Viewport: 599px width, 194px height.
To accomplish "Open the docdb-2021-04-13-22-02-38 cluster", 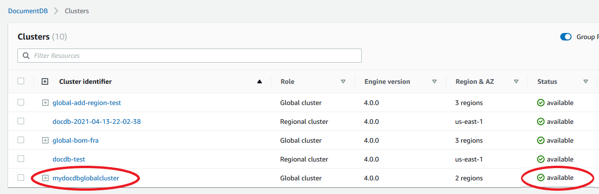I will click(96, 121).
